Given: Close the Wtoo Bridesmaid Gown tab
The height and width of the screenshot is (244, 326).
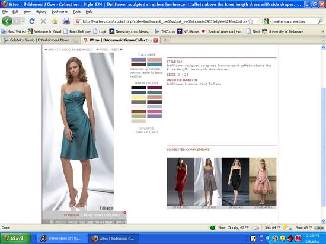Looking at the screenshot, I should point(155,40).
